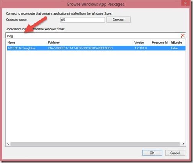
Task: Sort list by IsBundle column header
Action: (x=176, y=43)
